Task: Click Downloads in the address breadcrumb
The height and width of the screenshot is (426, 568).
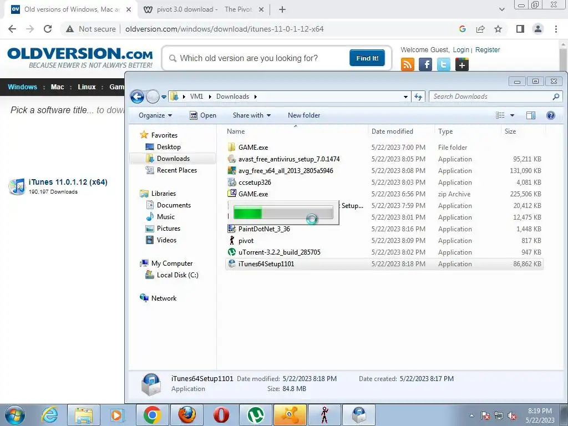Action: coord(232,97)
